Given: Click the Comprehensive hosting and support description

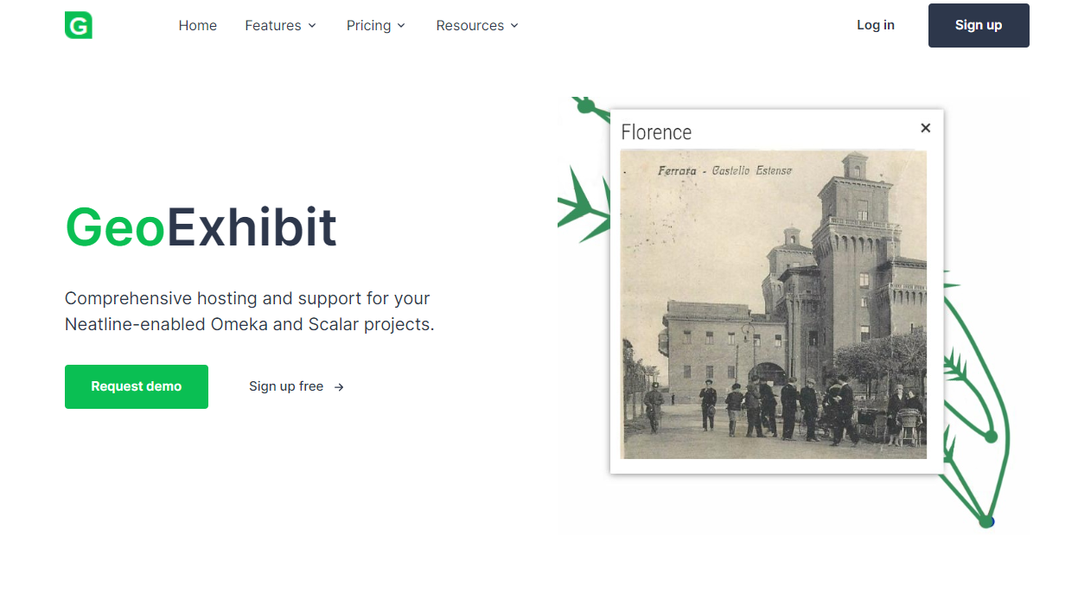Looking at the screenshot, I should (x=250, y=311).
